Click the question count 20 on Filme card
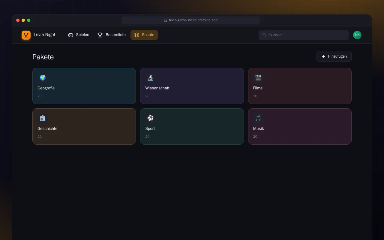Viewport: 384px width, 240px height. tap(255, 96)
